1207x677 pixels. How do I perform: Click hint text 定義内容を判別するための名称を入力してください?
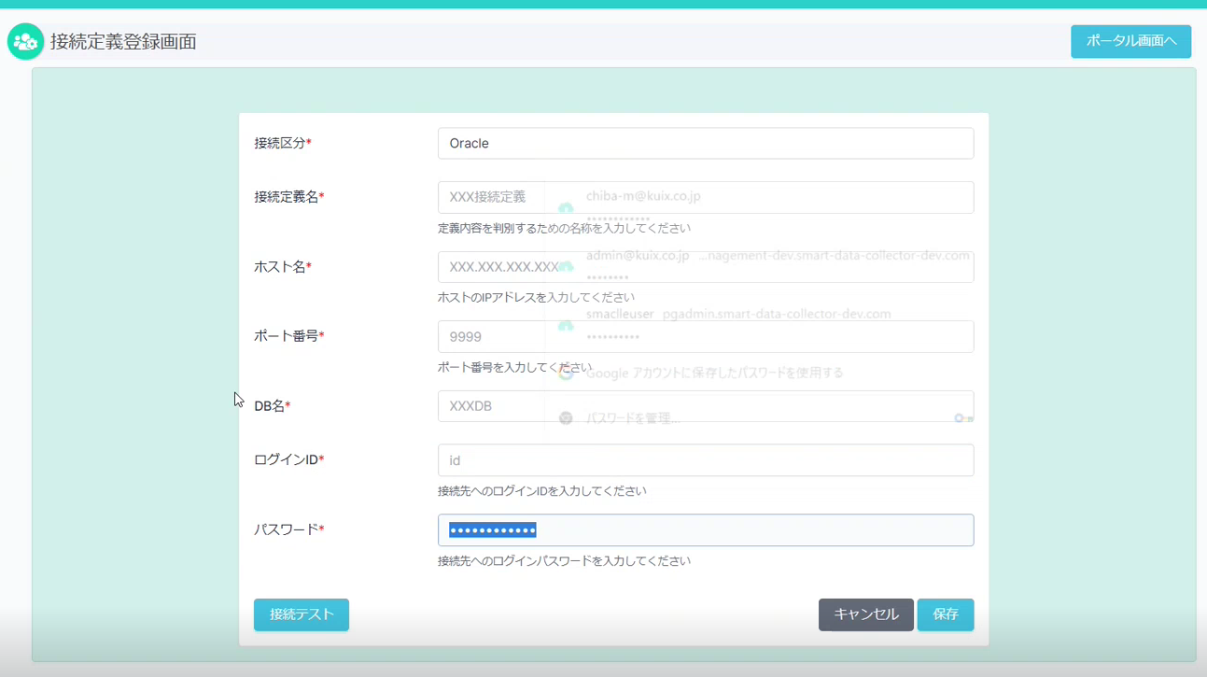coord(565,228)
